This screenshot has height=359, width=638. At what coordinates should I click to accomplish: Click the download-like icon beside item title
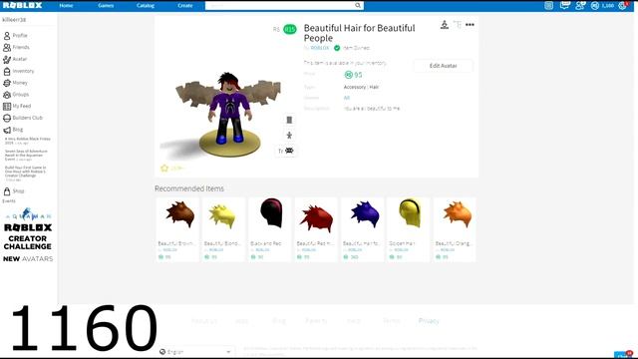pos(445,25)
